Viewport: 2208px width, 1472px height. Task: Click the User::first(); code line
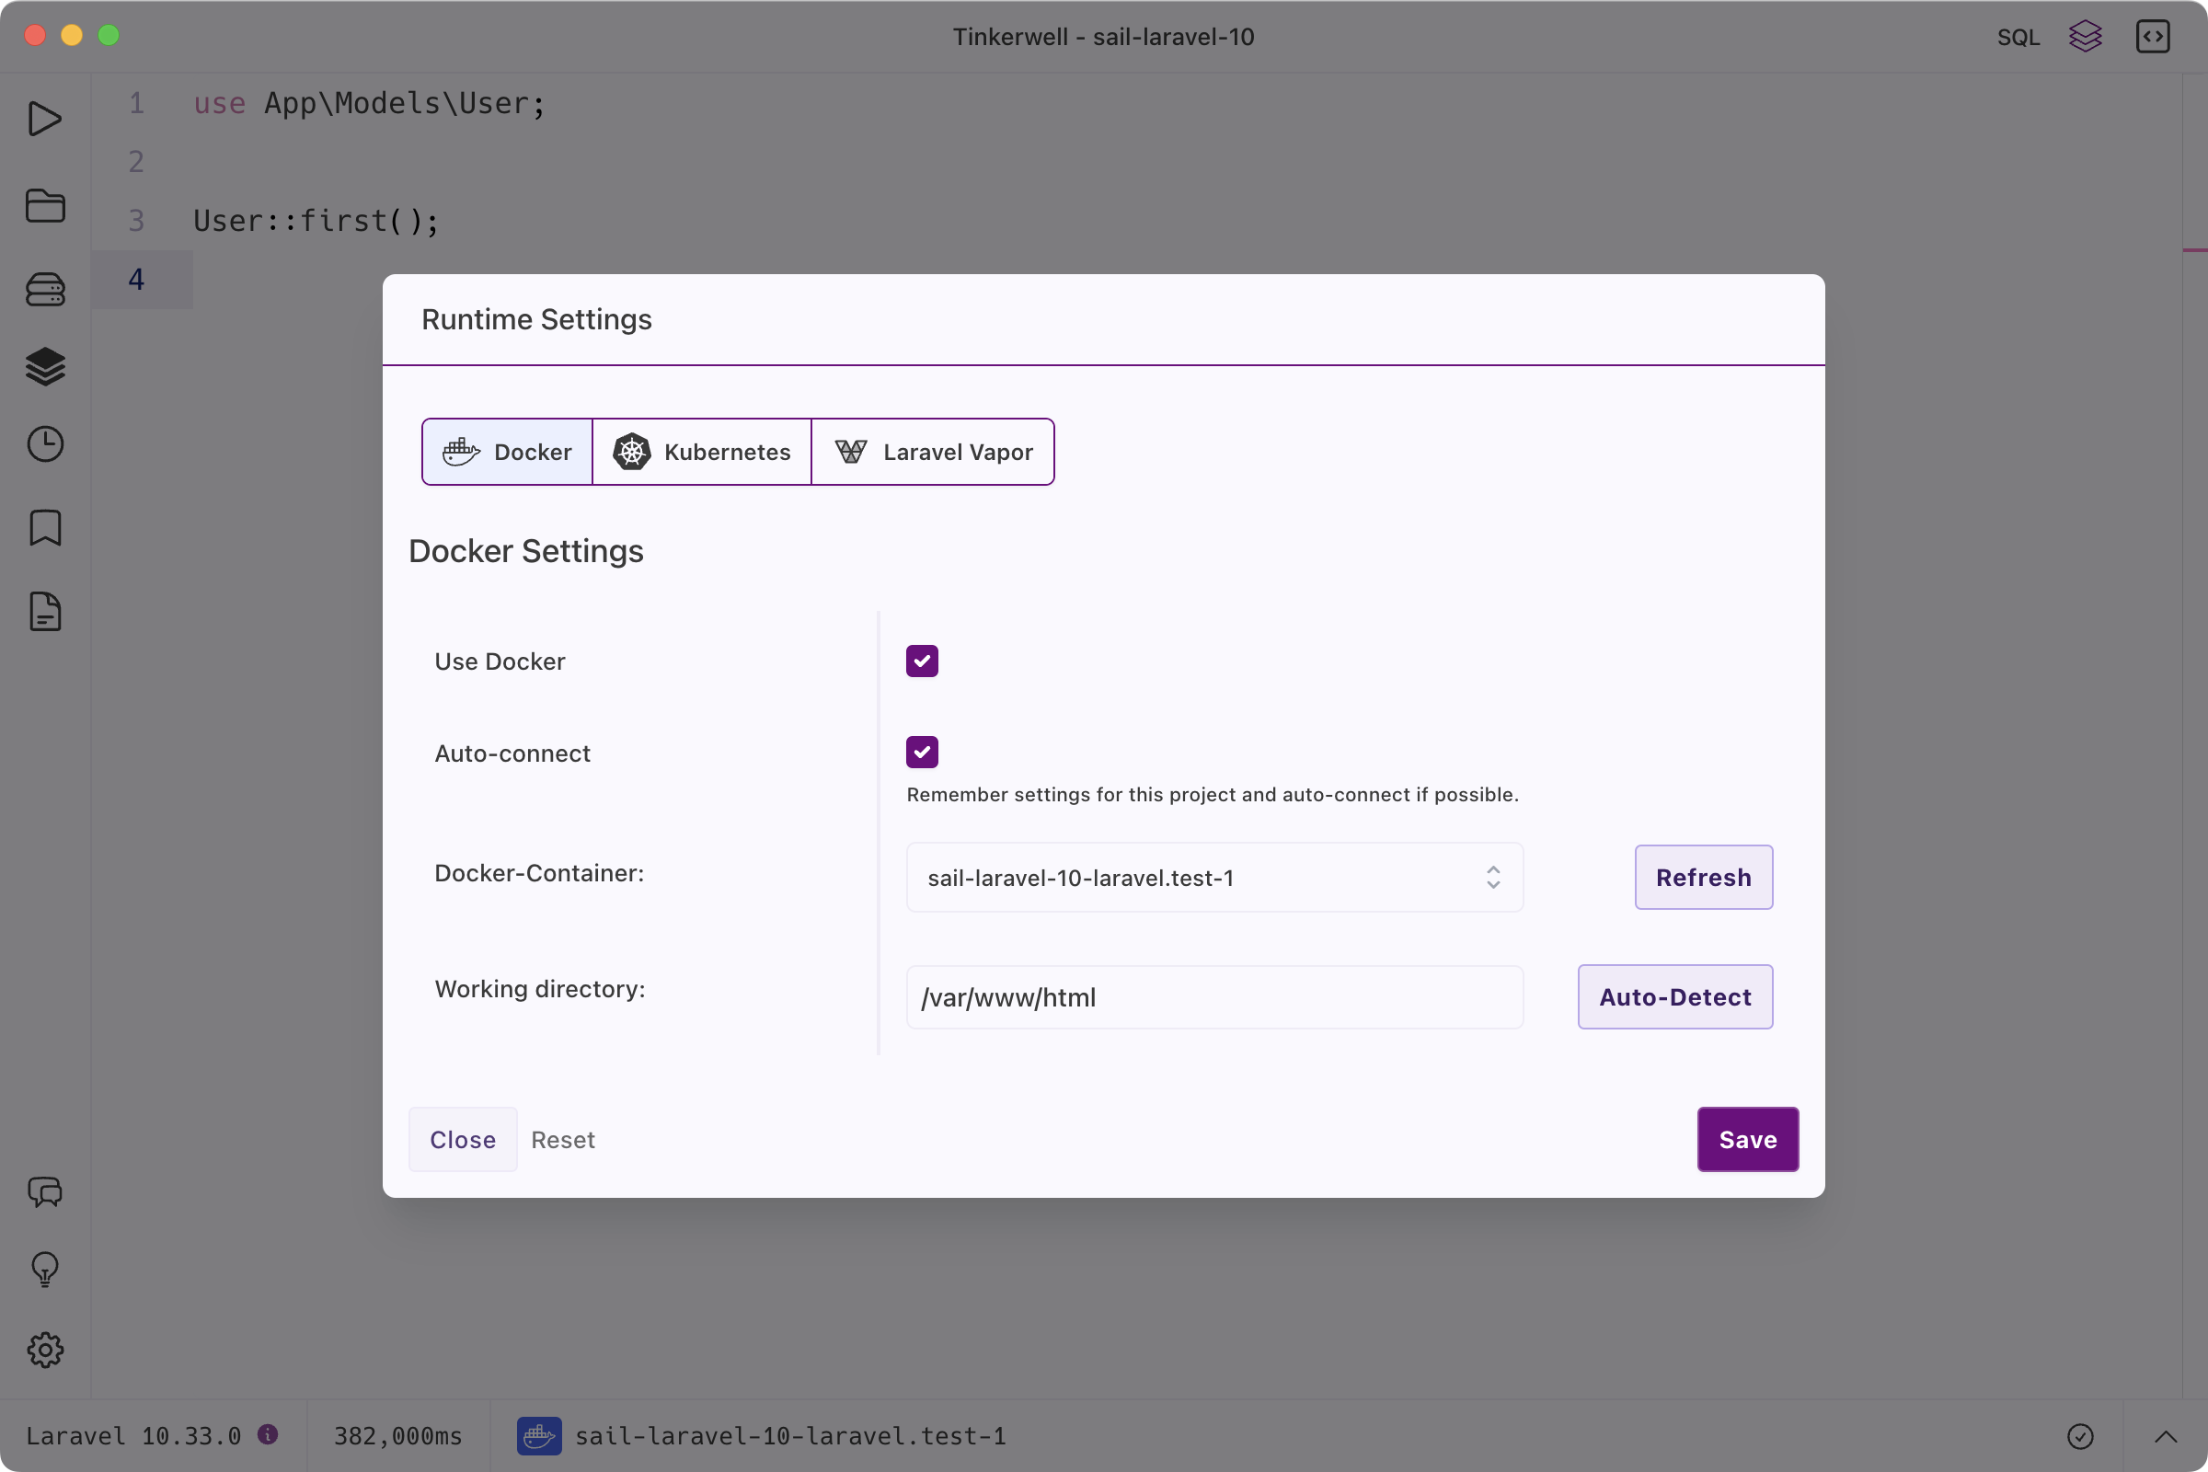click(x=316, y=221)
